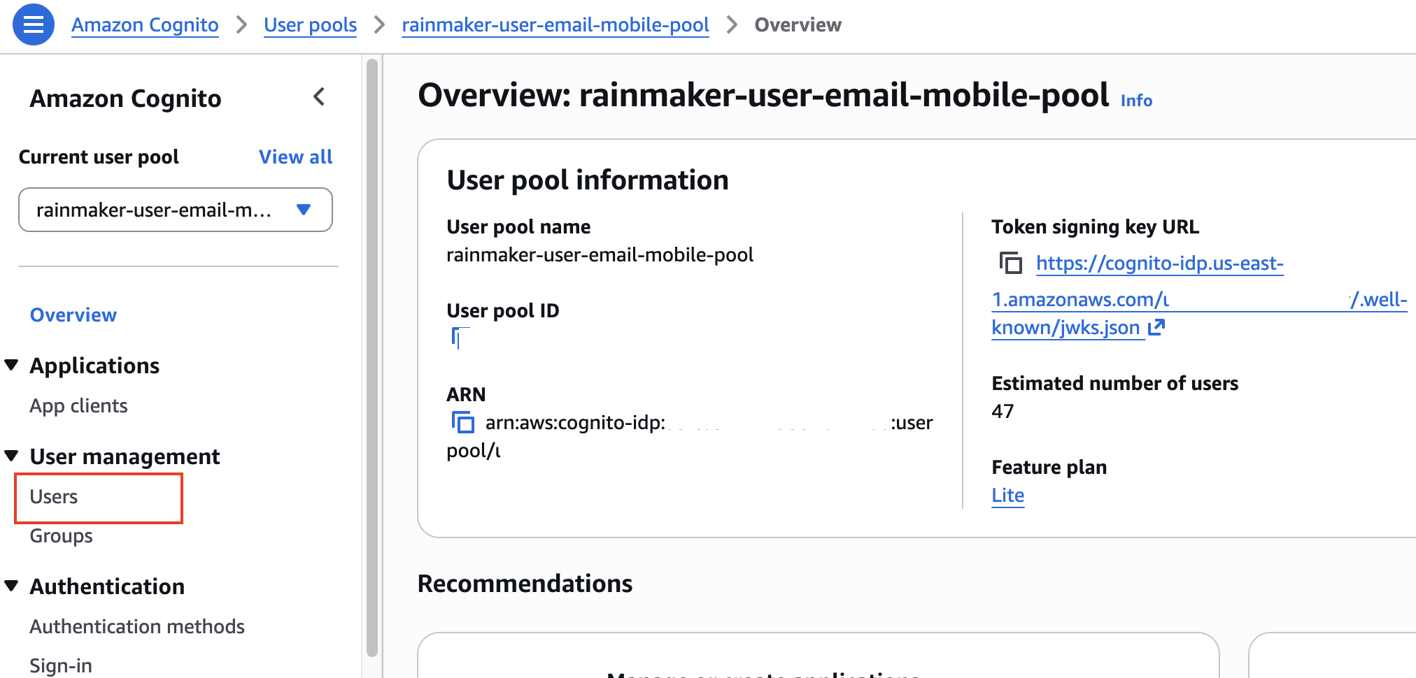
Task: Open Users under User management
Action: 54,497
